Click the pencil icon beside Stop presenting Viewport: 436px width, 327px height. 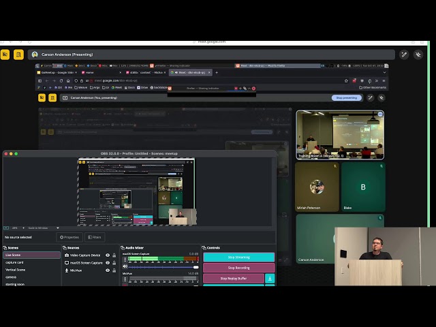point(371,97)
